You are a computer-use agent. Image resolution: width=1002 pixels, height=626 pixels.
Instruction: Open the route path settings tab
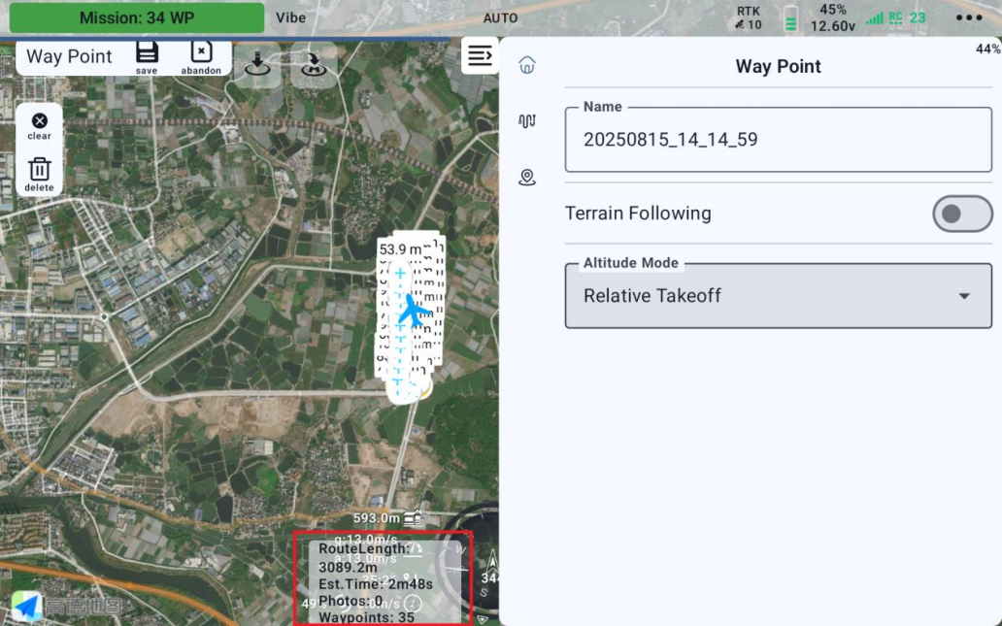[x=527, y=121]
